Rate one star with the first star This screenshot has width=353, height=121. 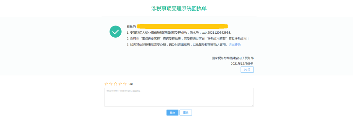(x=106, y=84)
